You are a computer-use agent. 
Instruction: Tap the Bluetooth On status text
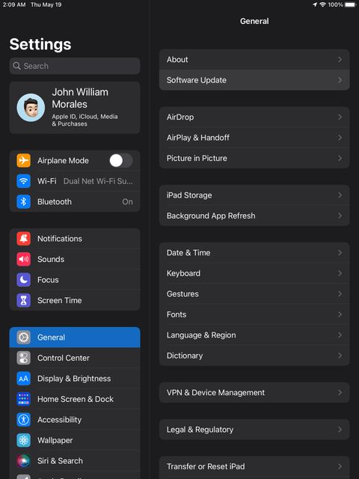coord(128,201)
